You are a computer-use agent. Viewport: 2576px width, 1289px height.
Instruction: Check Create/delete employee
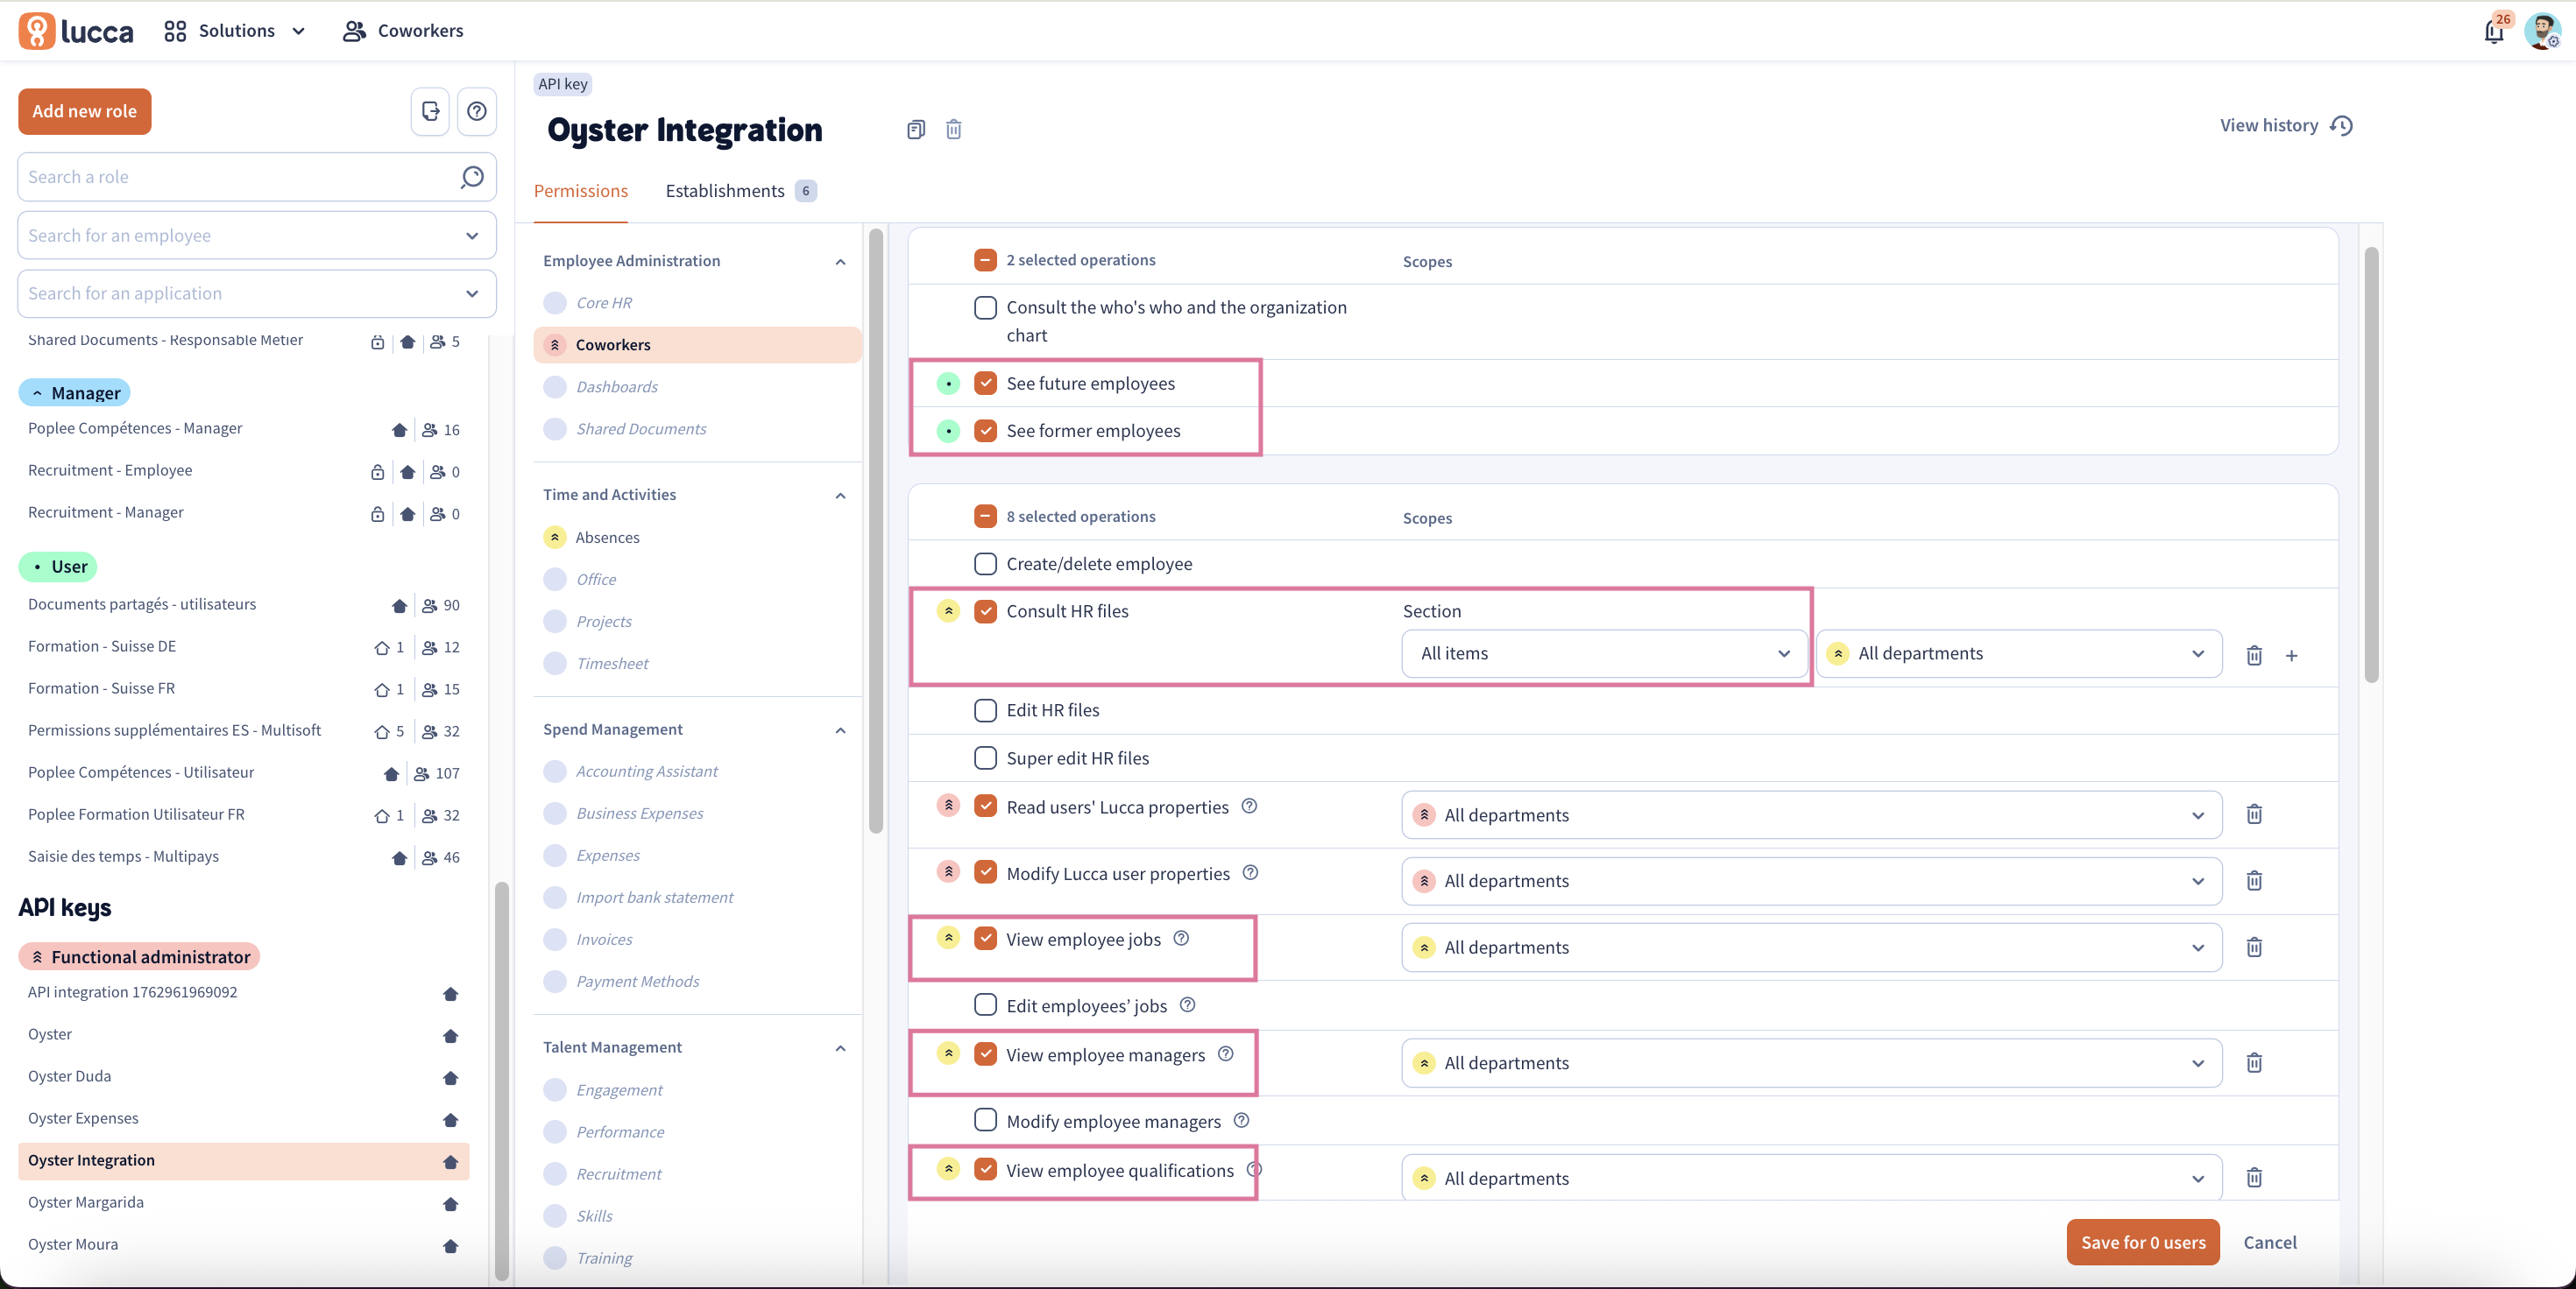pos(985,564)
